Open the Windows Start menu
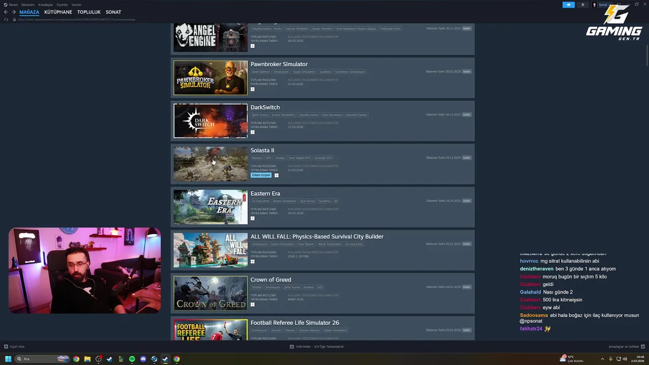The image size is (649, 365). click(x=8, y=359)
